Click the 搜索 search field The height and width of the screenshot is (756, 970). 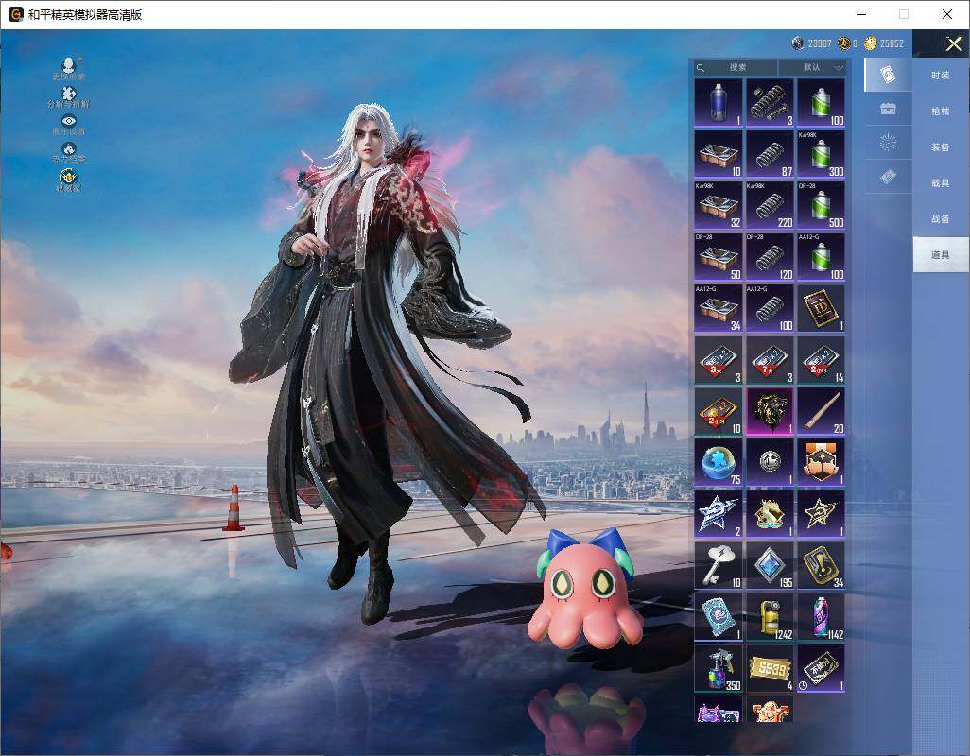click(x=736, y=67)
